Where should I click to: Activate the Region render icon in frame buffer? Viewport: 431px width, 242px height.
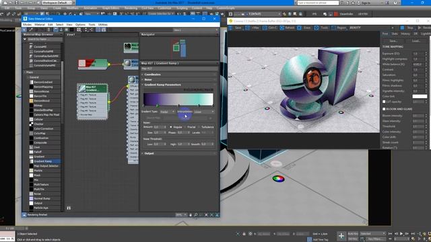pyautogui.click(x=333, y=28)
